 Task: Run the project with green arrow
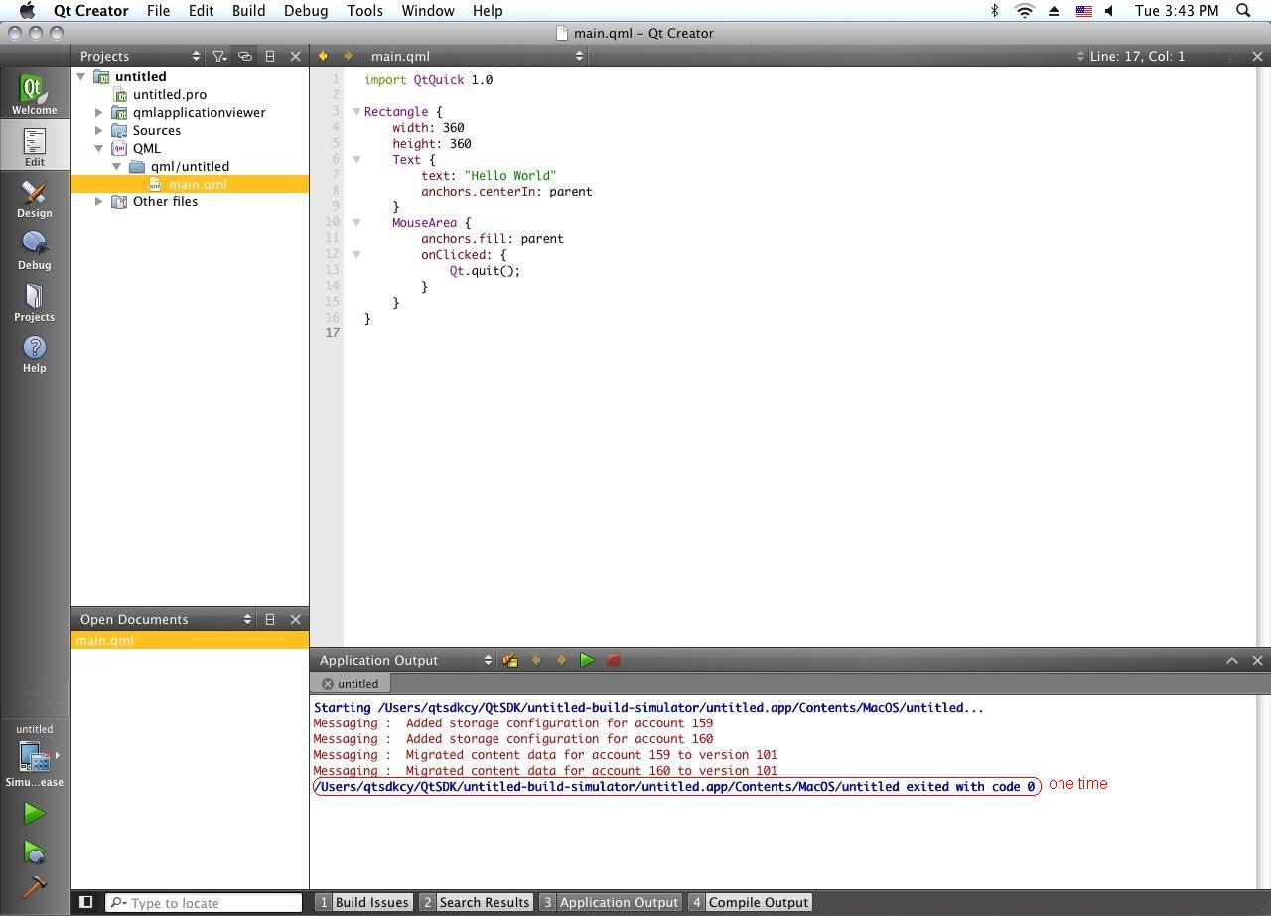click(34, 813)
